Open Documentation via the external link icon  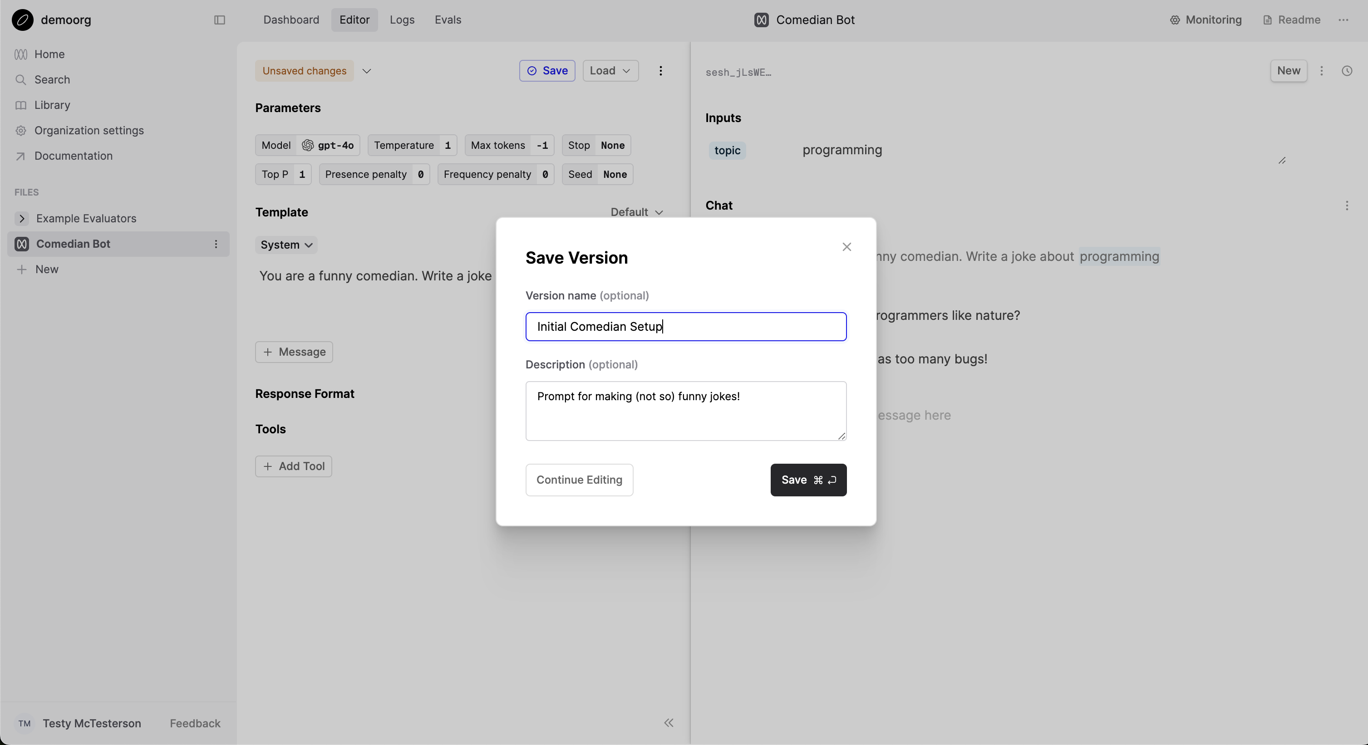pos(21,156)
